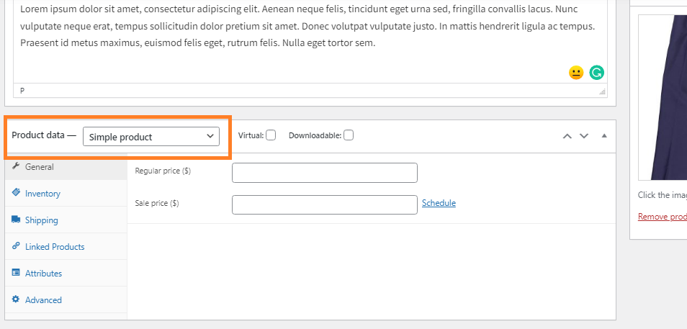Image resolution: width=687 pixels, height=329 pixels.
Task: Show the Advanced tab
Action: click(66, 300)
